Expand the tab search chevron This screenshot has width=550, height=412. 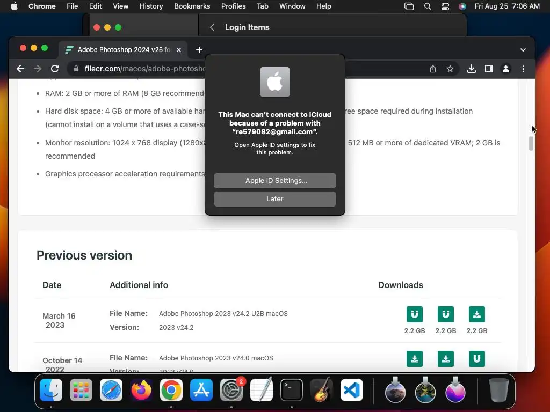click(523, 50)
